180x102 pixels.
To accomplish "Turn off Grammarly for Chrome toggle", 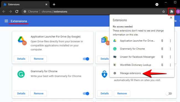I will pyautogui.click(x=86, y=93).
